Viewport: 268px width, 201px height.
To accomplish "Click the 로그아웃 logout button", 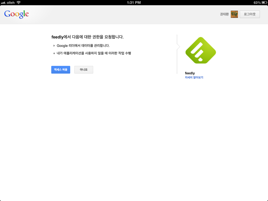I will (x=250, y=14).
